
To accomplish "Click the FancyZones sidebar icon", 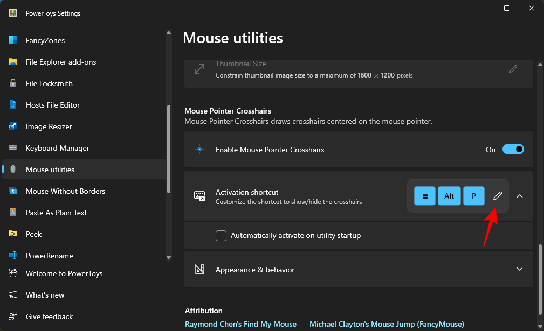I will tap(13, 40).
